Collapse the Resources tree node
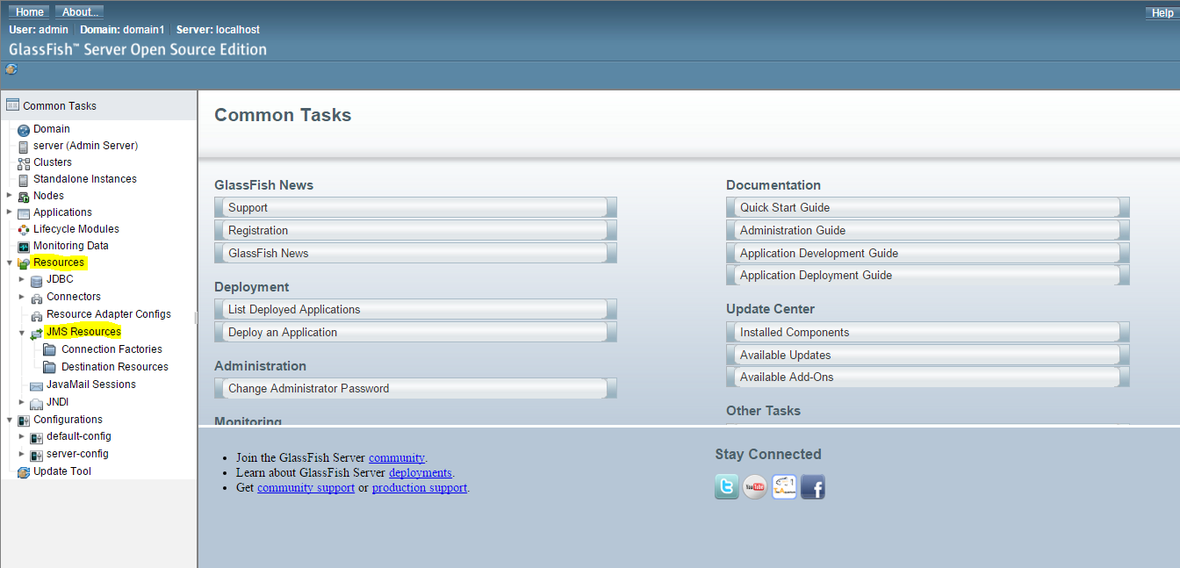 [x=9, y=262]
